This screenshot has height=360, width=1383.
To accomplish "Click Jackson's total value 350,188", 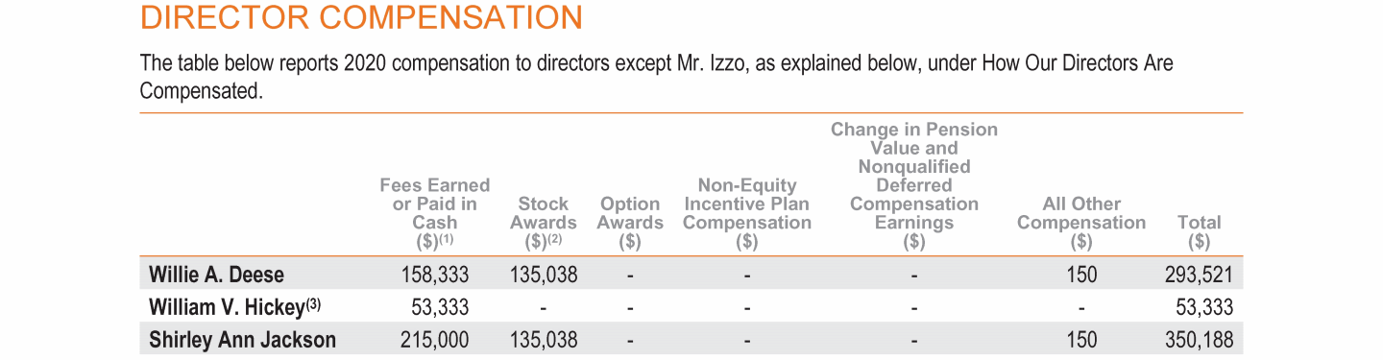I will click(x=1198, y=340).
